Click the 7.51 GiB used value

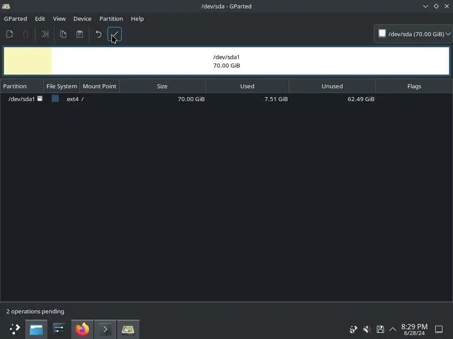[276, 99]
